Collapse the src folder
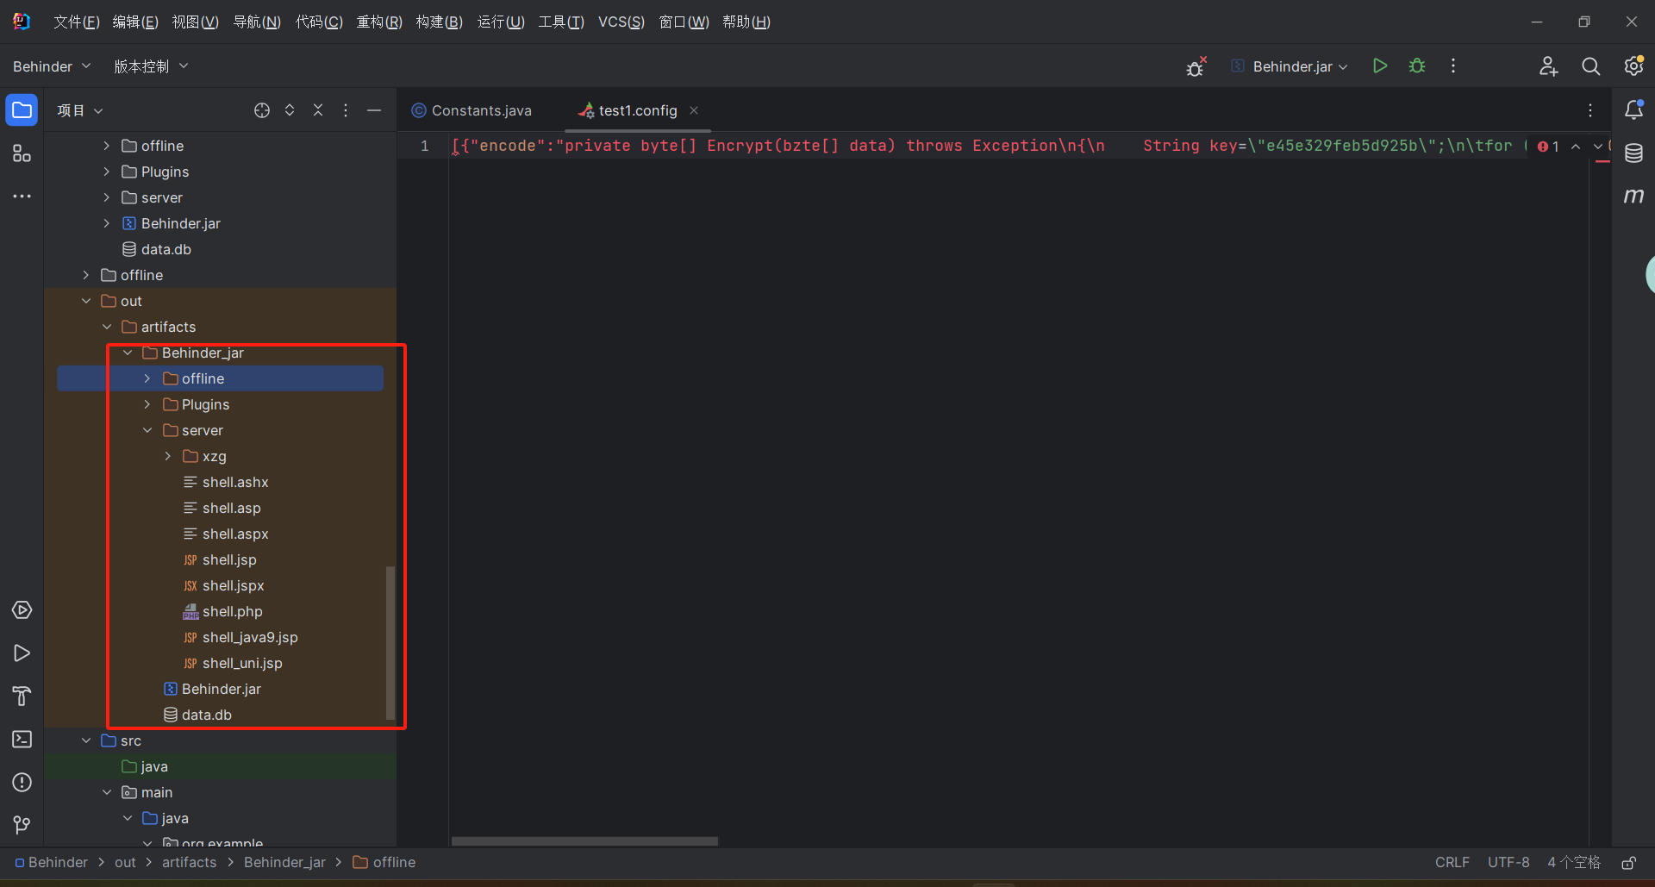1655x887 pixels. click(x=86, y=740)
